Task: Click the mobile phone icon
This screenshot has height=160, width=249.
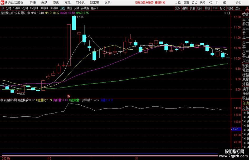Action: tap(217, 3)
